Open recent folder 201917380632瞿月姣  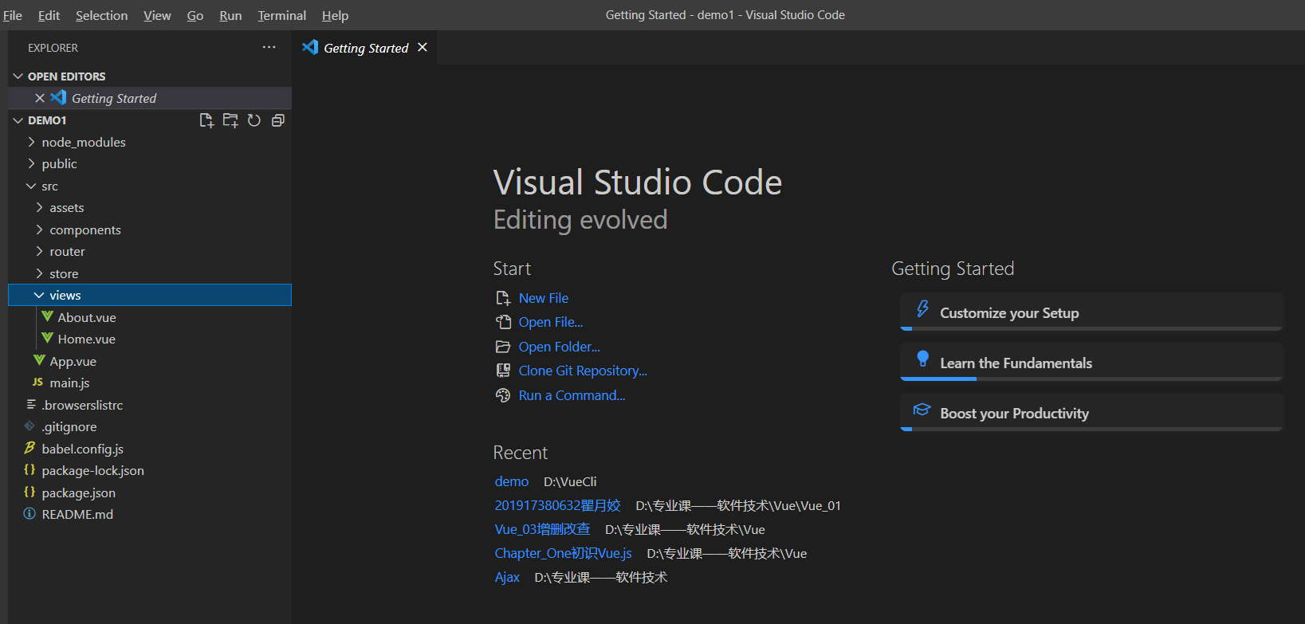click(x=557, y=505)
